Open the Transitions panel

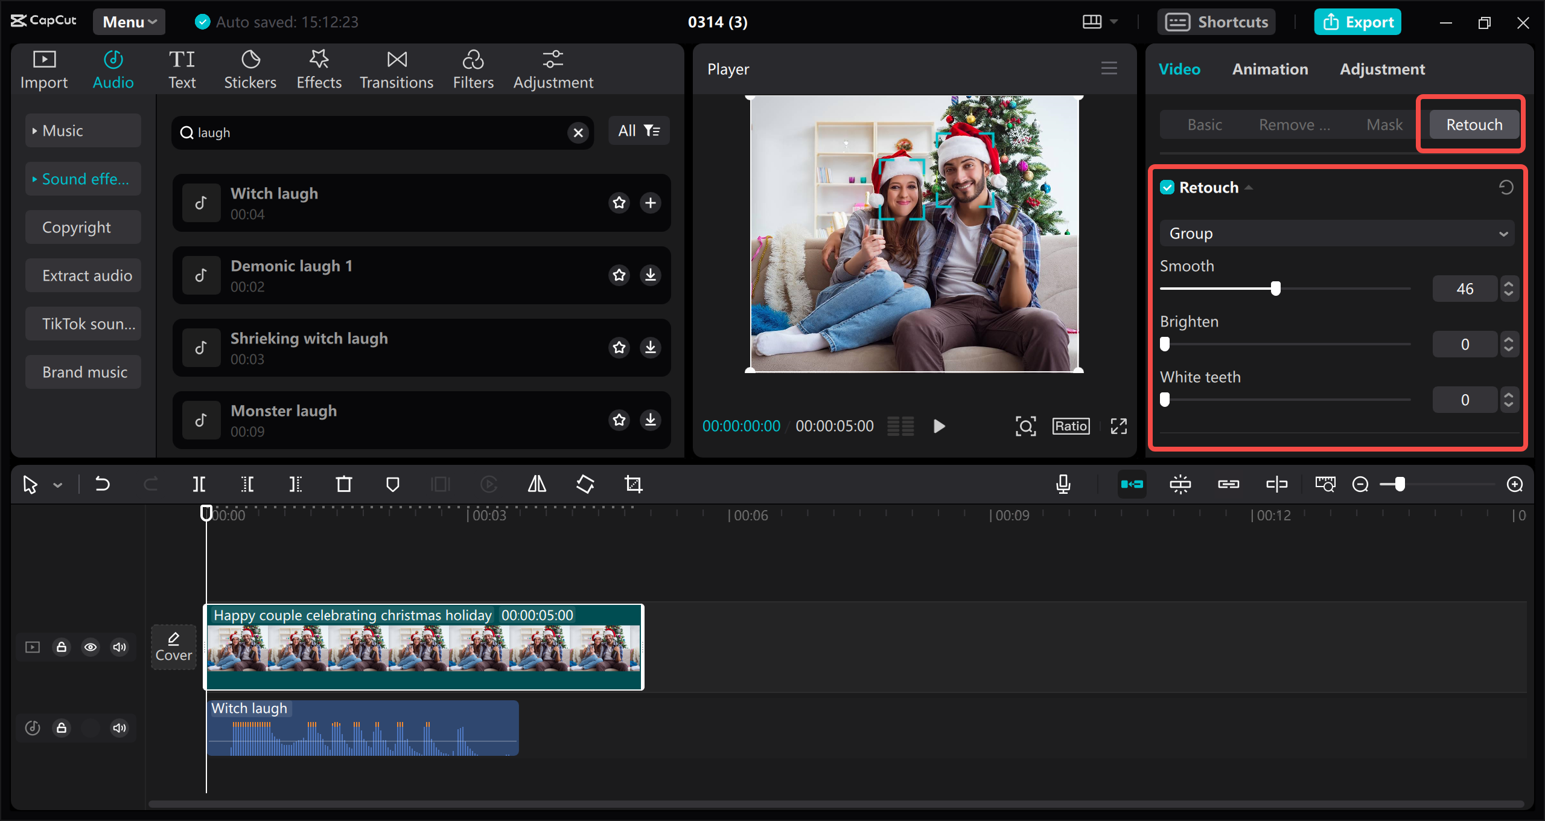click(396, 68)
